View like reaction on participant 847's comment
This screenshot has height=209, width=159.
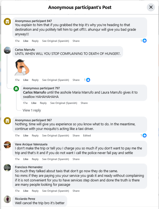click(x=143, y=41)
